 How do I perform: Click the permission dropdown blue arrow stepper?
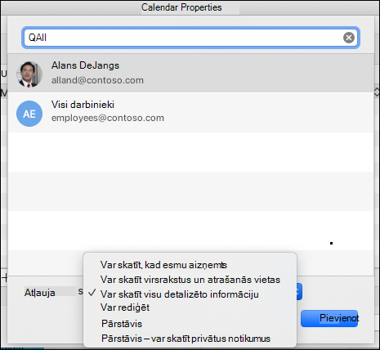pos(299,291)
